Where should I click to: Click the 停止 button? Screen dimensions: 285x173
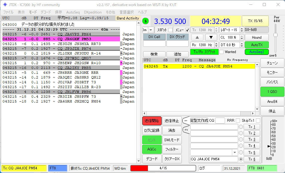(272, 111)
